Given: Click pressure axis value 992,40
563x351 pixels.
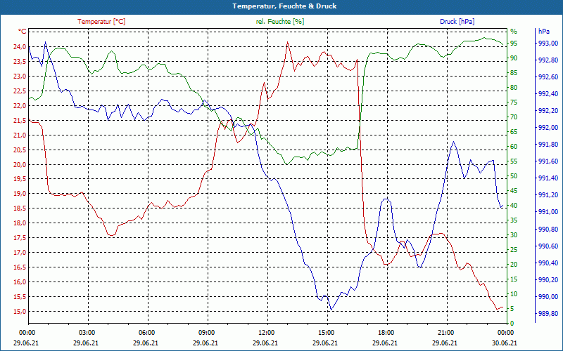Looking at the screenshot, I should click(548, 94).
